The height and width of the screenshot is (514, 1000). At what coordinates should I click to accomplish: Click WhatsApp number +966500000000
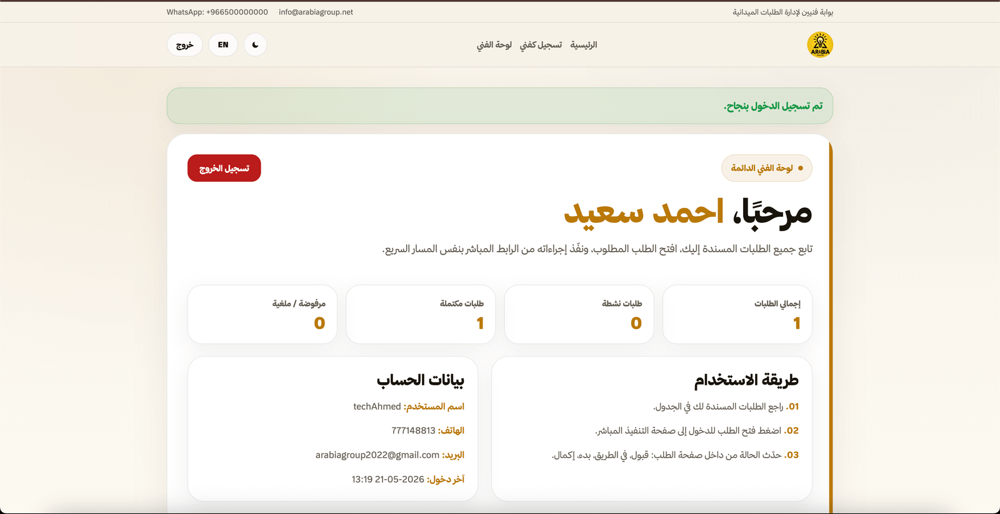point(237,12)
